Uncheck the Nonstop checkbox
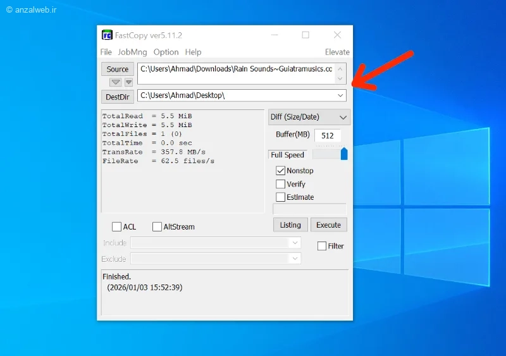The width and height of the screenshot is (506, 356). click(x=280, y=171)
